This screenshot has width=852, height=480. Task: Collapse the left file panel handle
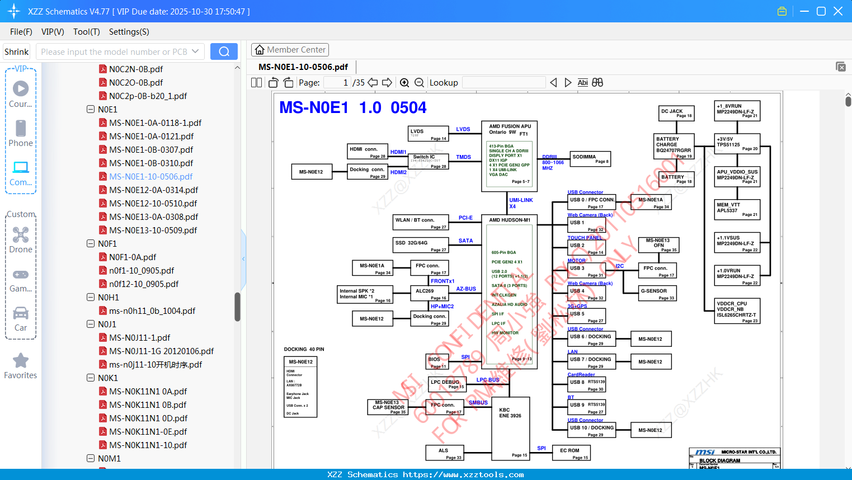[243, 258]
